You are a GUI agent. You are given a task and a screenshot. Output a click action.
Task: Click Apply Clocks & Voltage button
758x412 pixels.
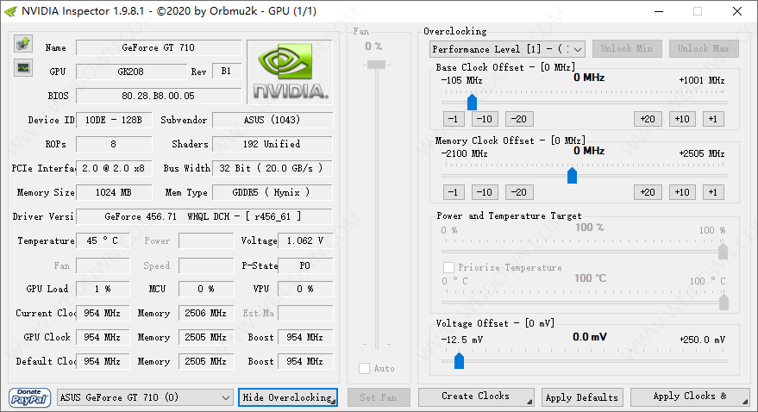[690, 396]
